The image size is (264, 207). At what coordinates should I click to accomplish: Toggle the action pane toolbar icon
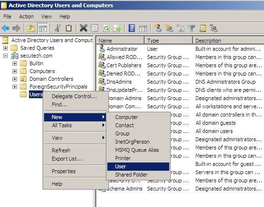click(x=143, y=29)
